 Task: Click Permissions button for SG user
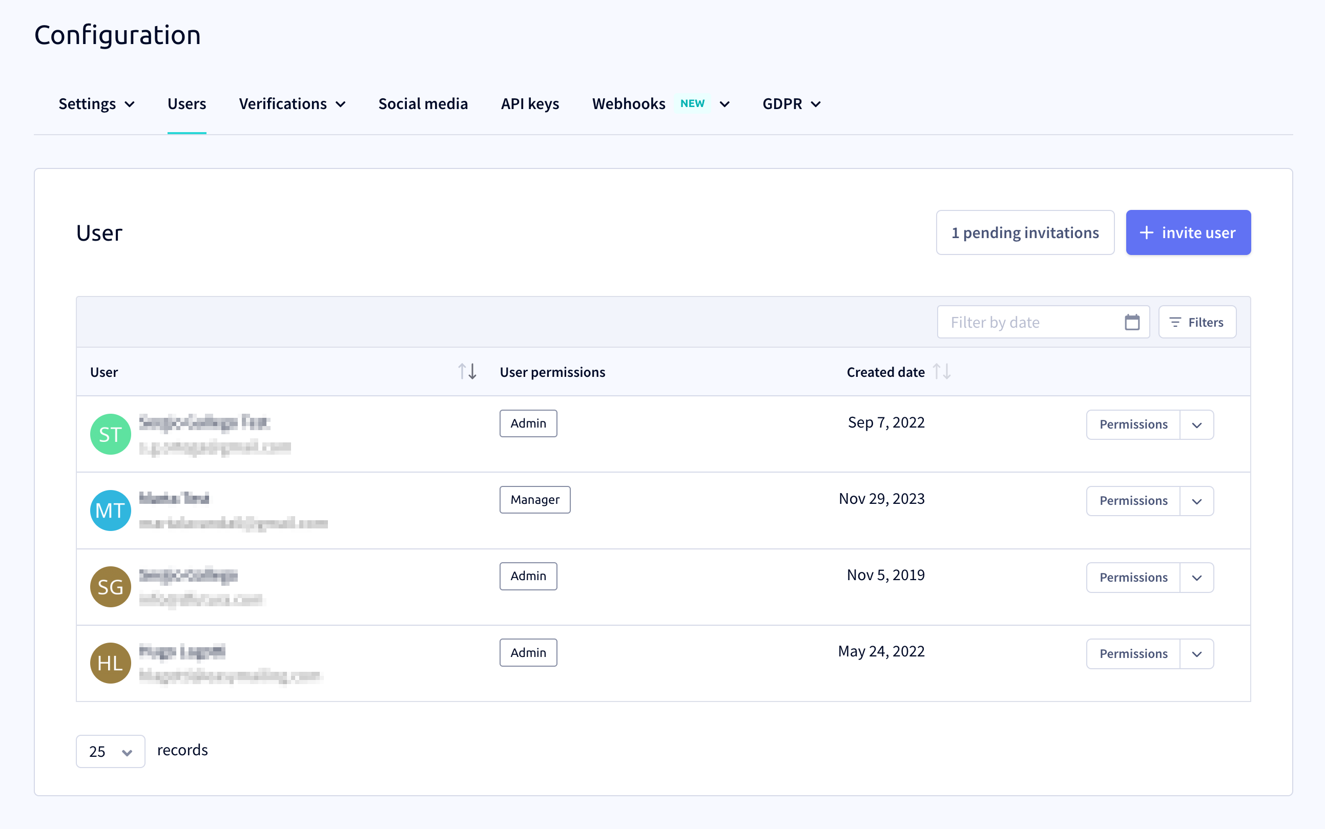point(1133,578)
